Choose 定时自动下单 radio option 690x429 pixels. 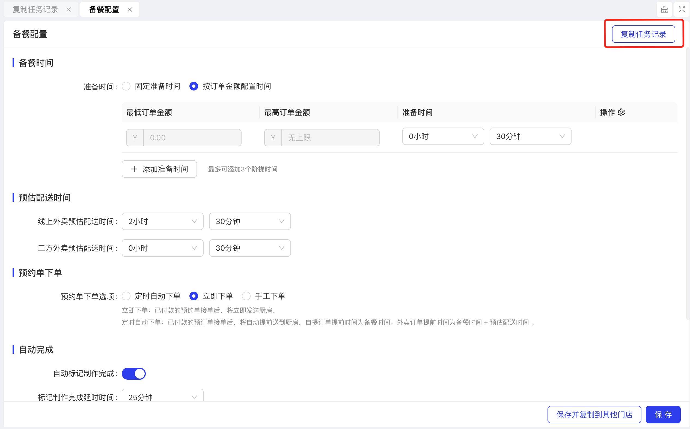click(126, 296)
